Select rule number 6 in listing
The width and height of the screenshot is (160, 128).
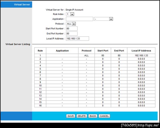pos(40,72)
